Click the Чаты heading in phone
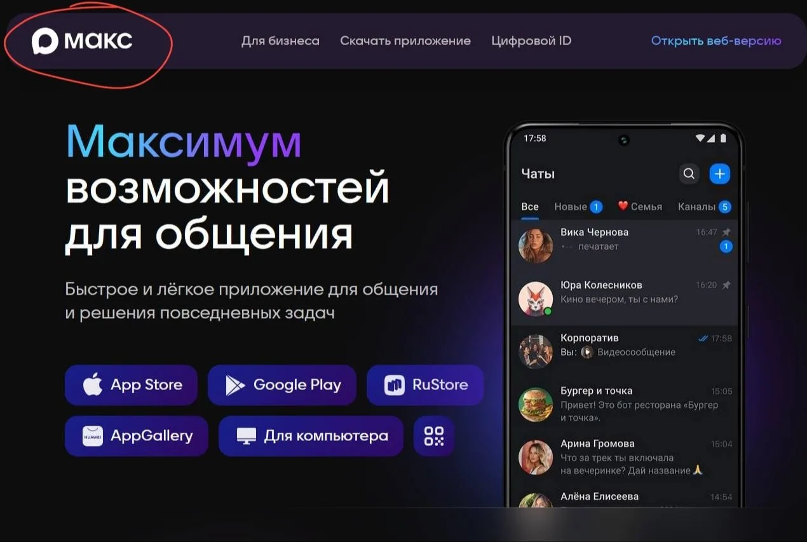The image size is (807, 542). pos(538,173)
